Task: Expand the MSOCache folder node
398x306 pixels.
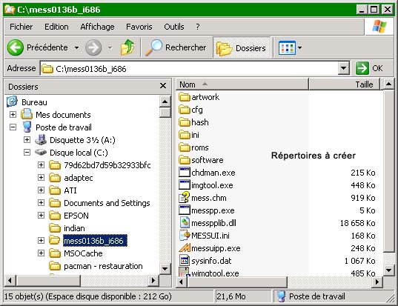Action: coord(41,253)
